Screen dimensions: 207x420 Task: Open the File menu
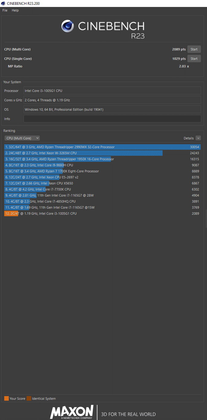5,10
